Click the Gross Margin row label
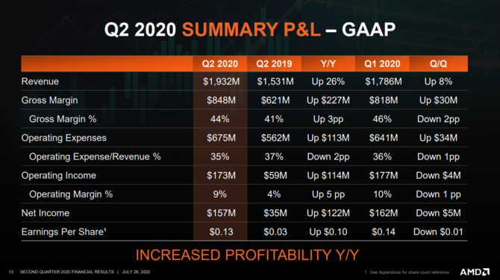Image resolution: width=500 pixels, height=280 pixels. [x=49, y=101]
